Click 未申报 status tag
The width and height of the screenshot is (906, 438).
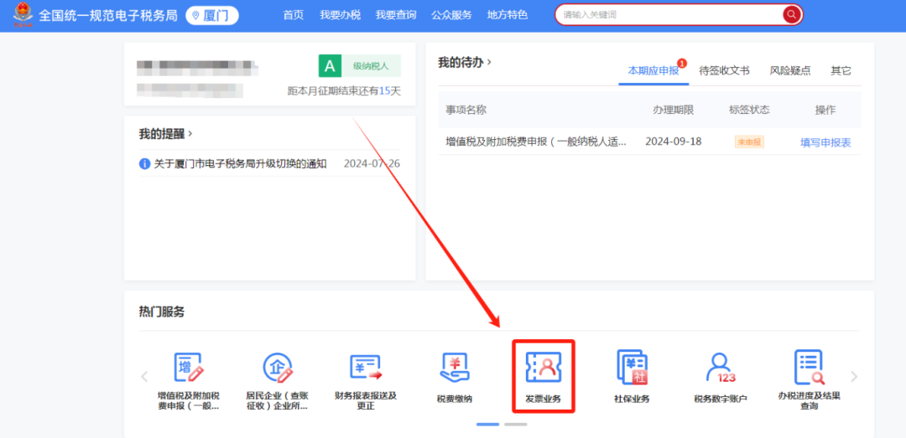[x=749, y=142]
